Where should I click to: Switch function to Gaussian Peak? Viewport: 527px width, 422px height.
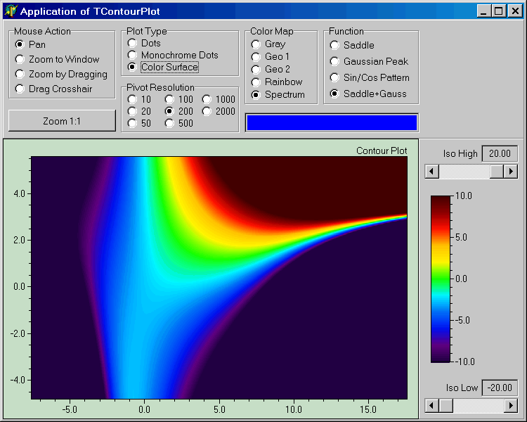click(335, 62)
